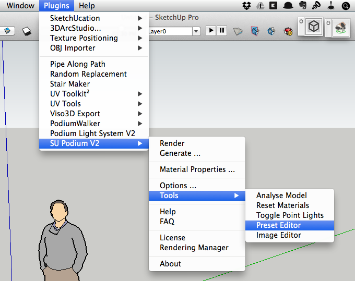This screenshot has height=281, width=355.
Task: Open Spotlight search magnifier icon
Action: [346, 6]
